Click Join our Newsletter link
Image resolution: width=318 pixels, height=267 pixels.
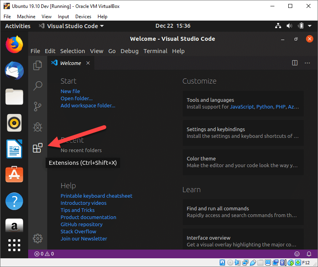(x=84, y=238)
